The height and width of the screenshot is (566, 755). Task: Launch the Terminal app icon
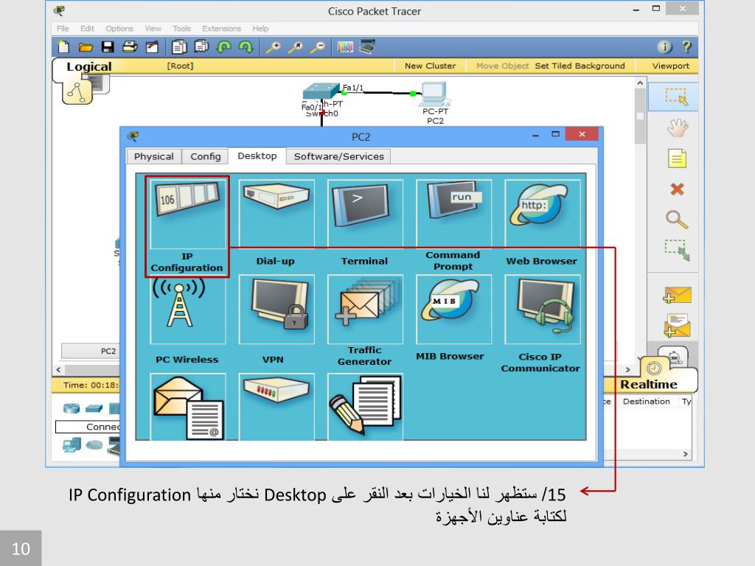point(365,214)
